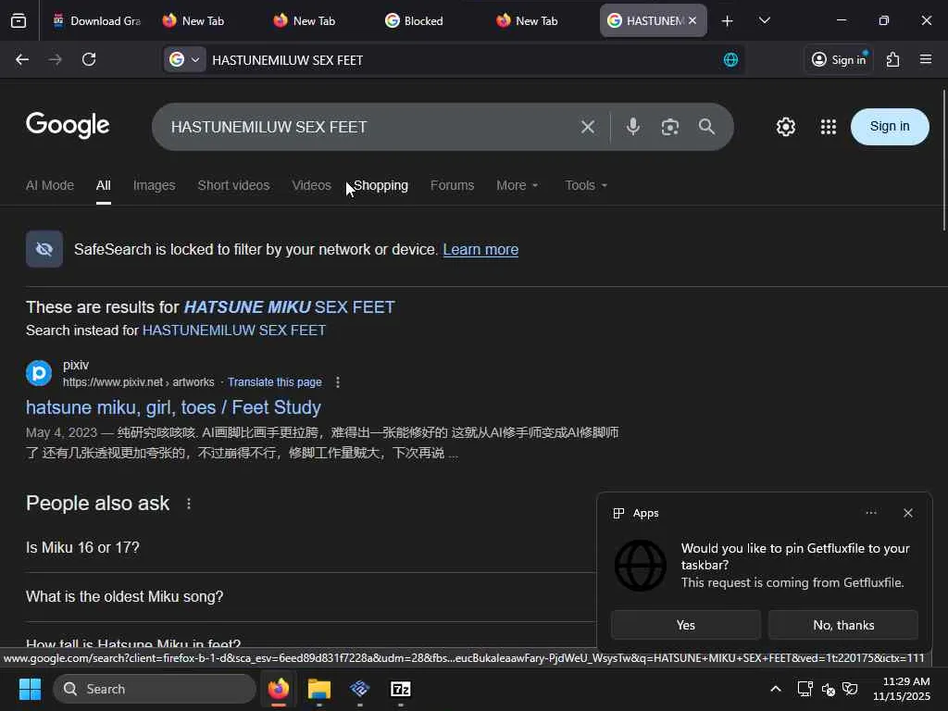
Task: Expand the Tools dropdown
Action: tap(586, 185)
